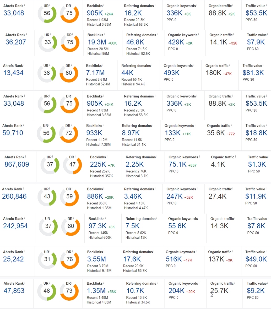Open info icon beside Backlinks label above 97.3K
Image resolution: width=271 pixels, height=309 pixels.
coord(105,218)
